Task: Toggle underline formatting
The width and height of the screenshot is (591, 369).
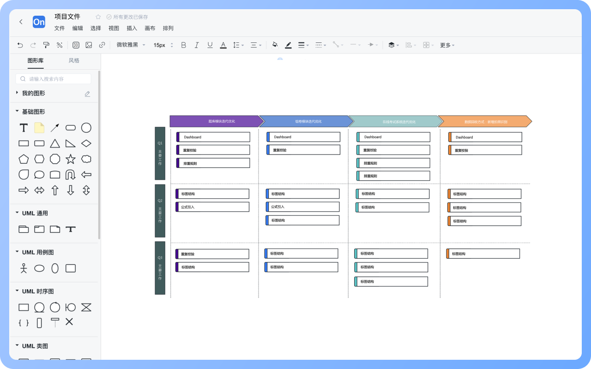Action: pyautogui.click(x=210, y=45)
